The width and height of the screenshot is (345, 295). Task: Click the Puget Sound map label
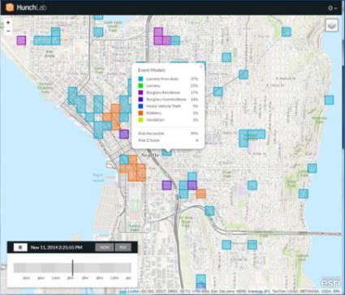[97, 177]
